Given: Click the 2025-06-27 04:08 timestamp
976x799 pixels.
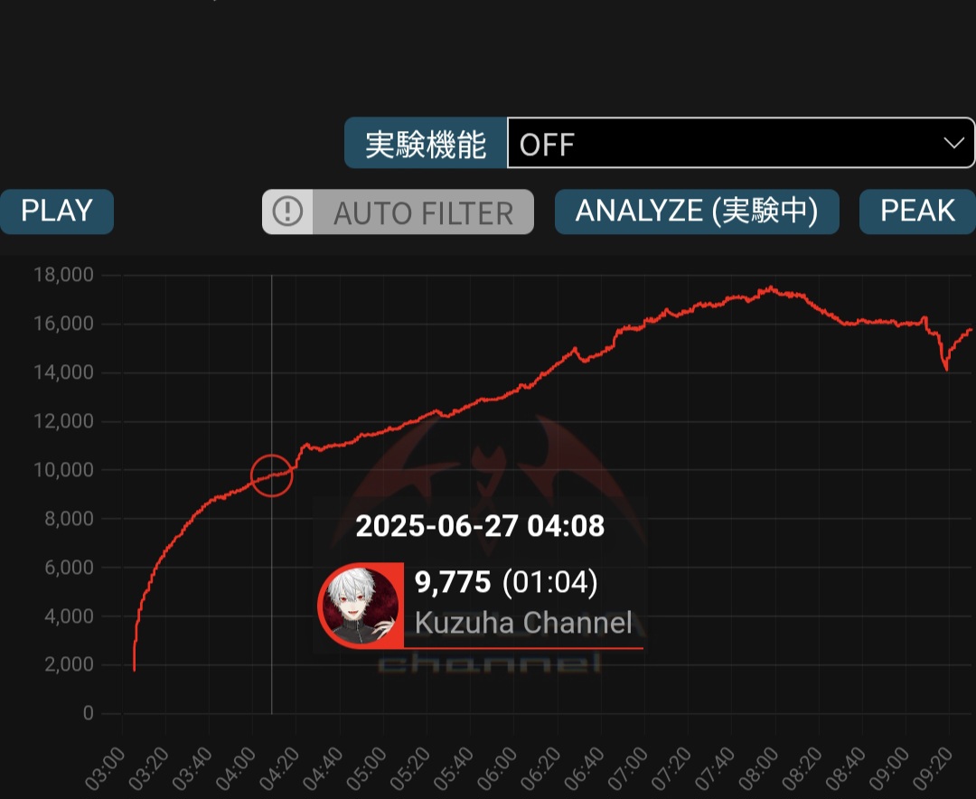Looking at the screenshot, I should (x=480, y=526).
